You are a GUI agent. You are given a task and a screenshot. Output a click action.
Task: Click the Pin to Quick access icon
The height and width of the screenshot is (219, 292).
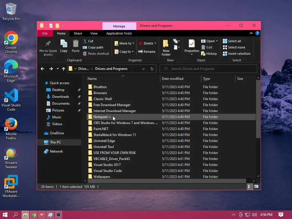pos(48,43)
